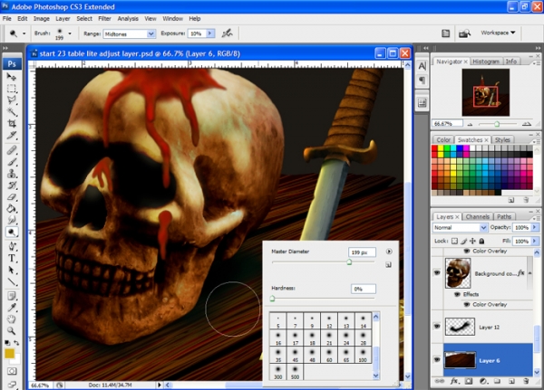Image resolution: width=544 pixels, height=390 pixels.
Task: Hide the Layer 12 layer
Action: tap(437, 327)
